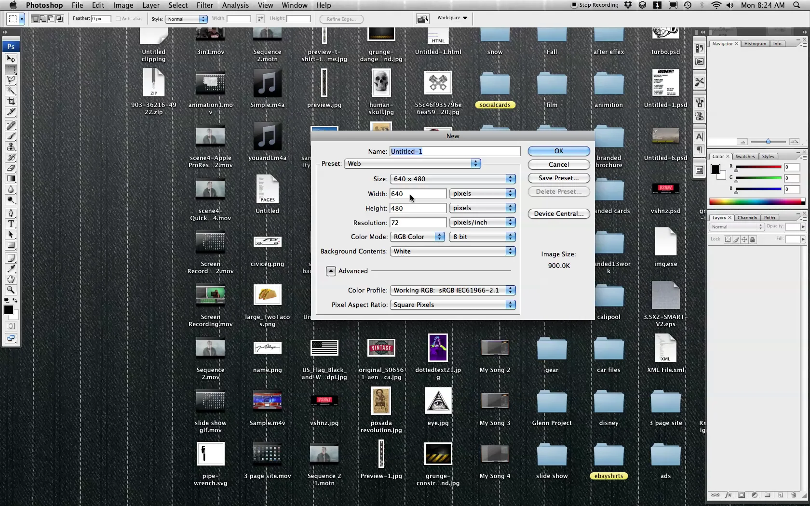Click the Save Preset button

(559, 178)
